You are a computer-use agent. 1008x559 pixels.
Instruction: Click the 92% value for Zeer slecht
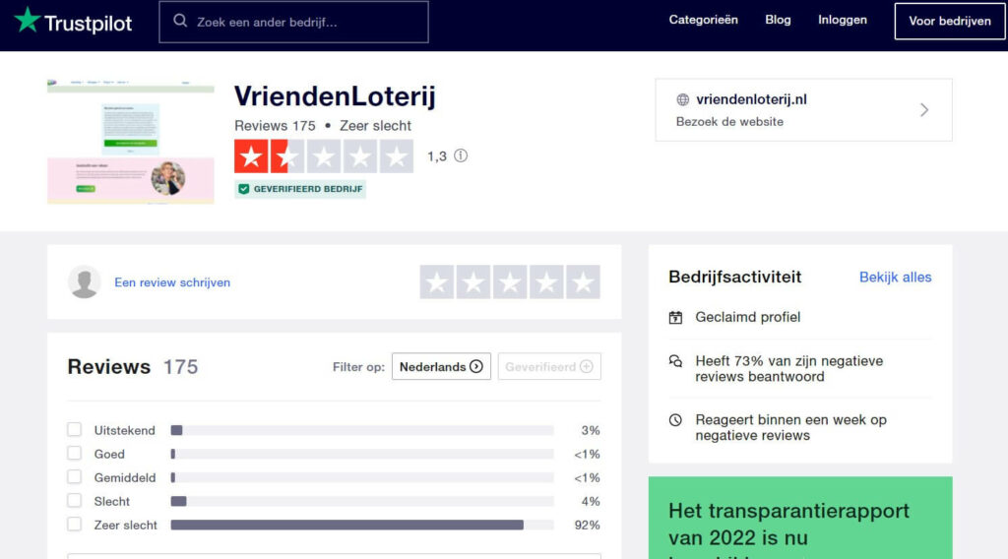[587, 525]
